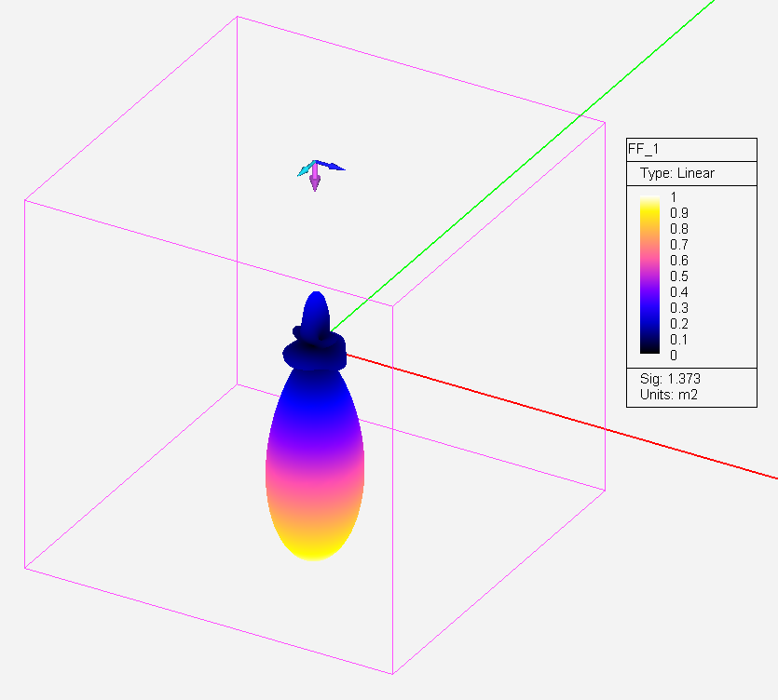Click the 'Units: m2' legend text

(668, 395)
